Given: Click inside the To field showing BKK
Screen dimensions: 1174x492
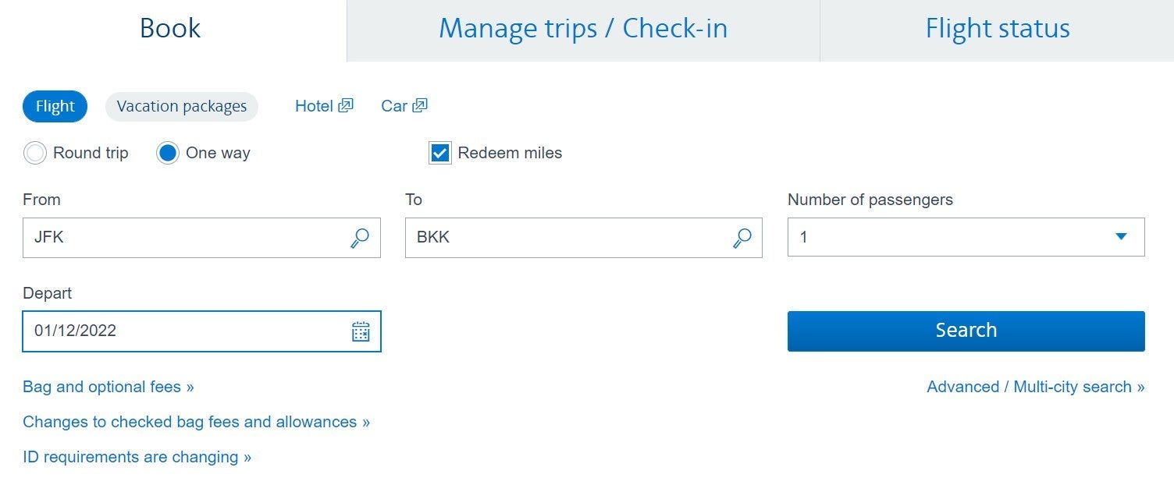Looking at the screenshot, I should tap(546, 237).
